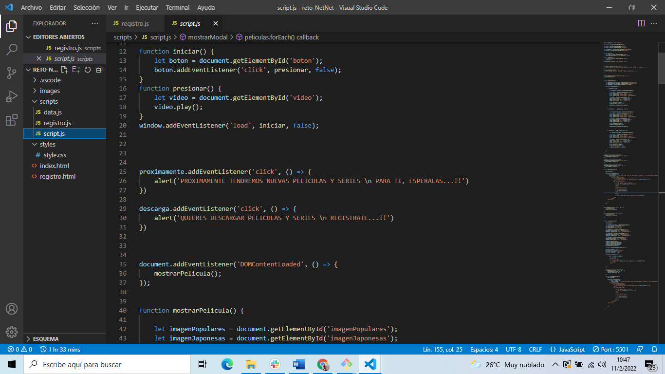665x374 pixels.
Task: Click the UTF-8 encoding selector
Action: click(x=514, y=350)
